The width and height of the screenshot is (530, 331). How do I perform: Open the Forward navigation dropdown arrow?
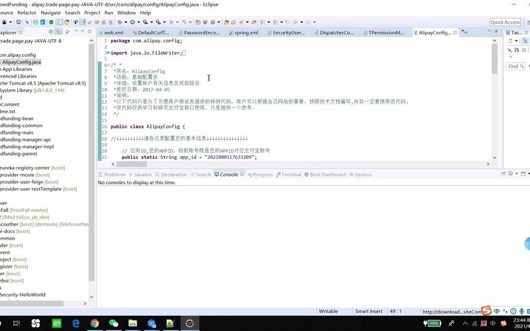click(314, 22)
